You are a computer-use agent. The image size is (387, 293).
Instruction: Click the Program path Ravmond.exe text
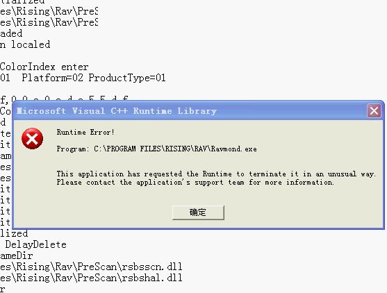pyautogui.click(x=157, y=149)
